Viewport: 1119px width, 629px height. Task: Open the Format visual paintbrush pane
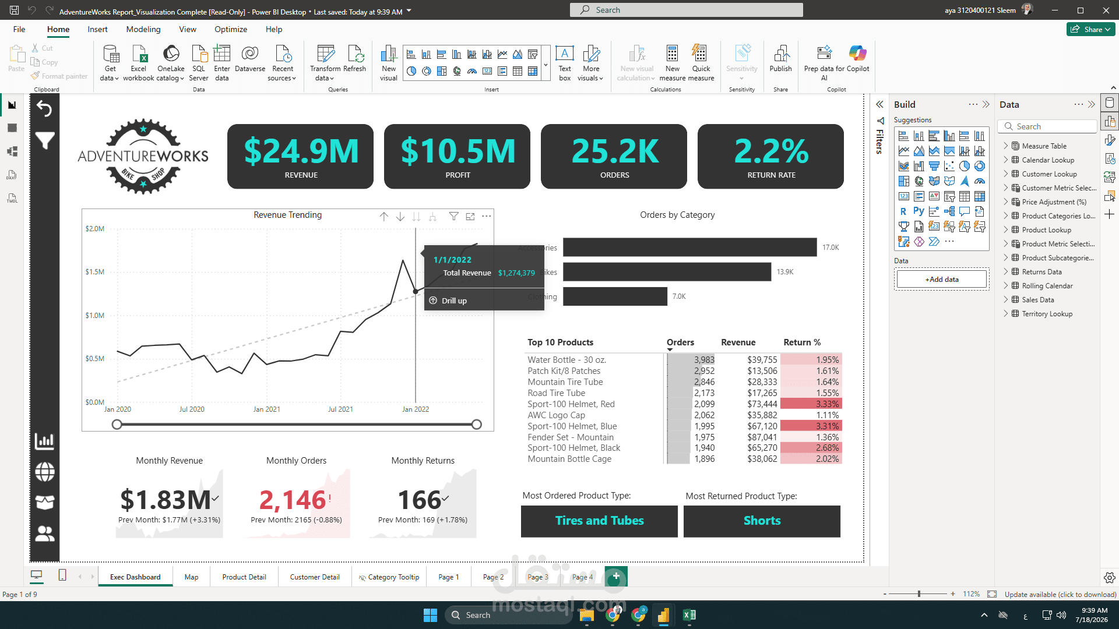[x=1110, y=140]
